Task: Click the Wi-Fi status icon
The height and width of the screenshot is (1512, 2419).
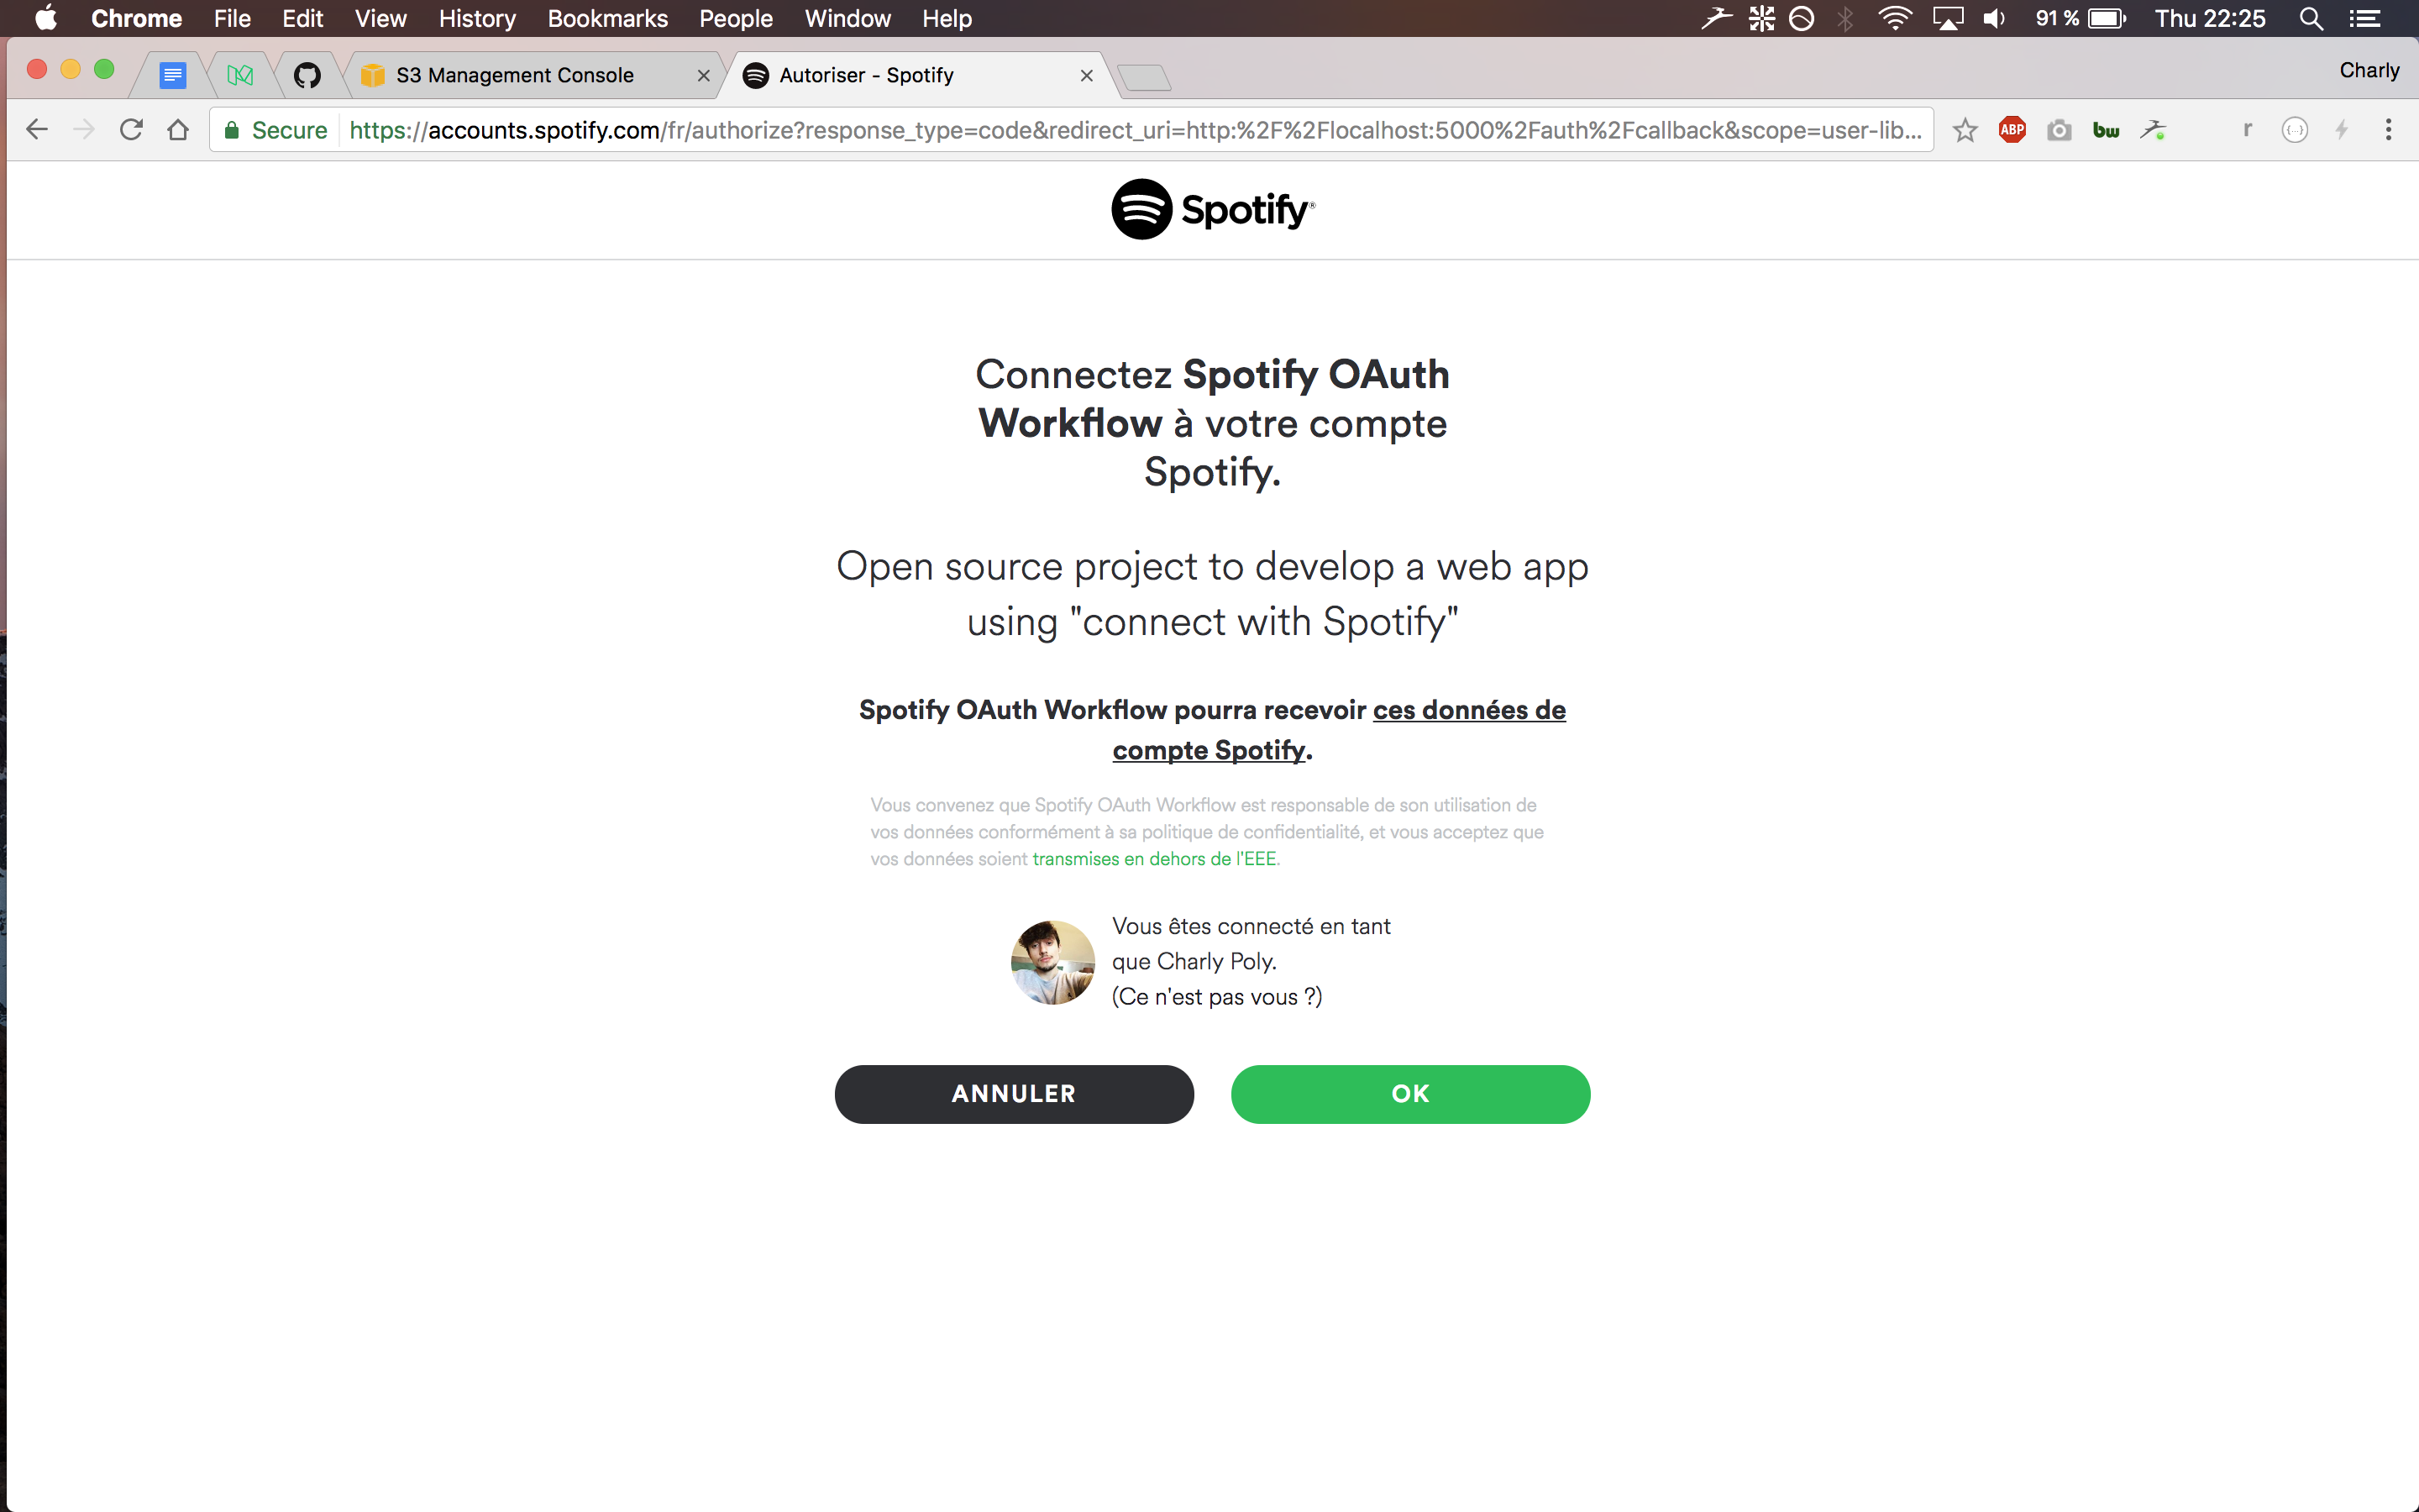Action: pos(1894,19)
